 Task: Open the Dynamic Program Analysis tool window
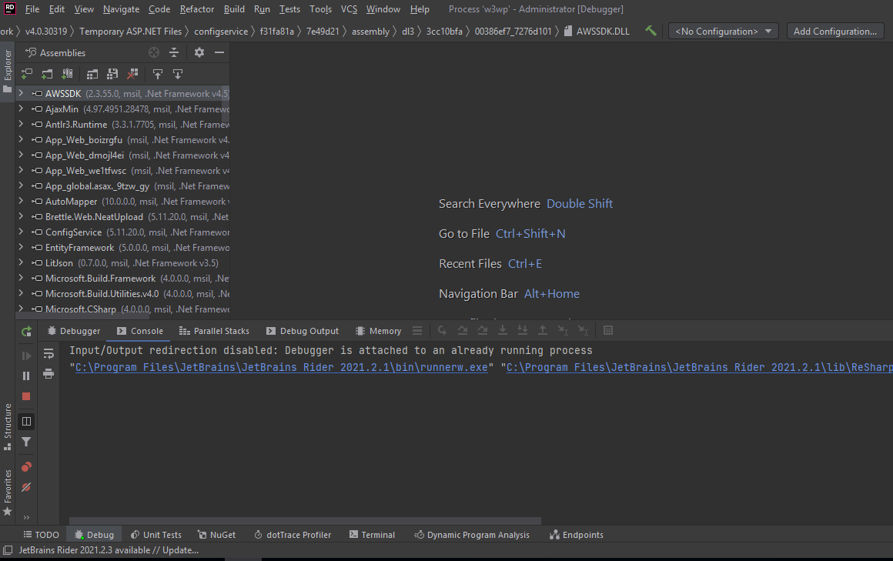[x=472, y=535]
